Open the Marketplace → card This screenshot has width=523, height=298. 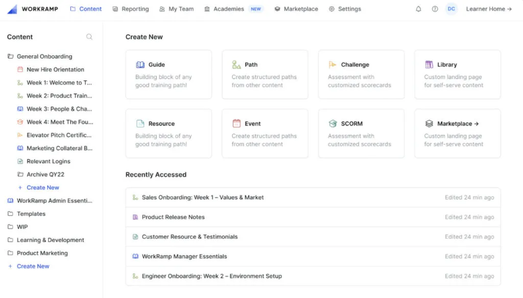[458, 133]
